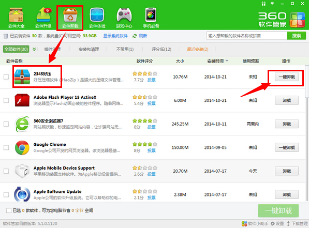Toggle the select-all checkbox beside 已选
The height and width of the screenshot is (228, 309).
coord(9,210)
